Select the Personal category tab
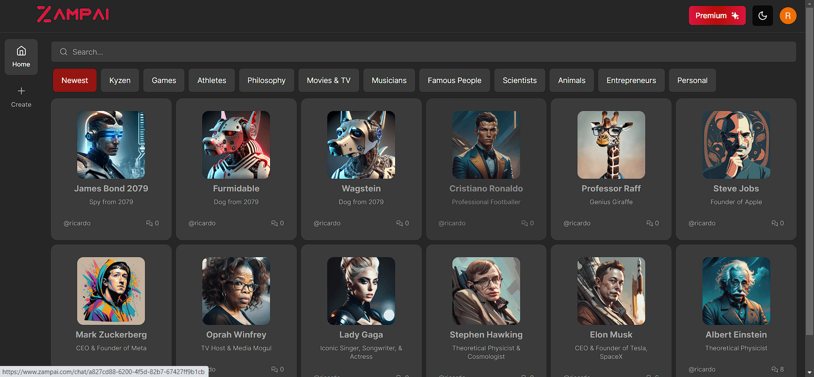This screenshot has width=814, height=377. (692, 80)
